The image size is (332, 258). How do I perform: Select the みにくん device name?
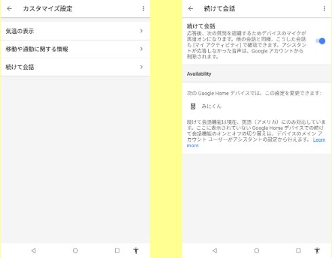click(x=211, y=106)
